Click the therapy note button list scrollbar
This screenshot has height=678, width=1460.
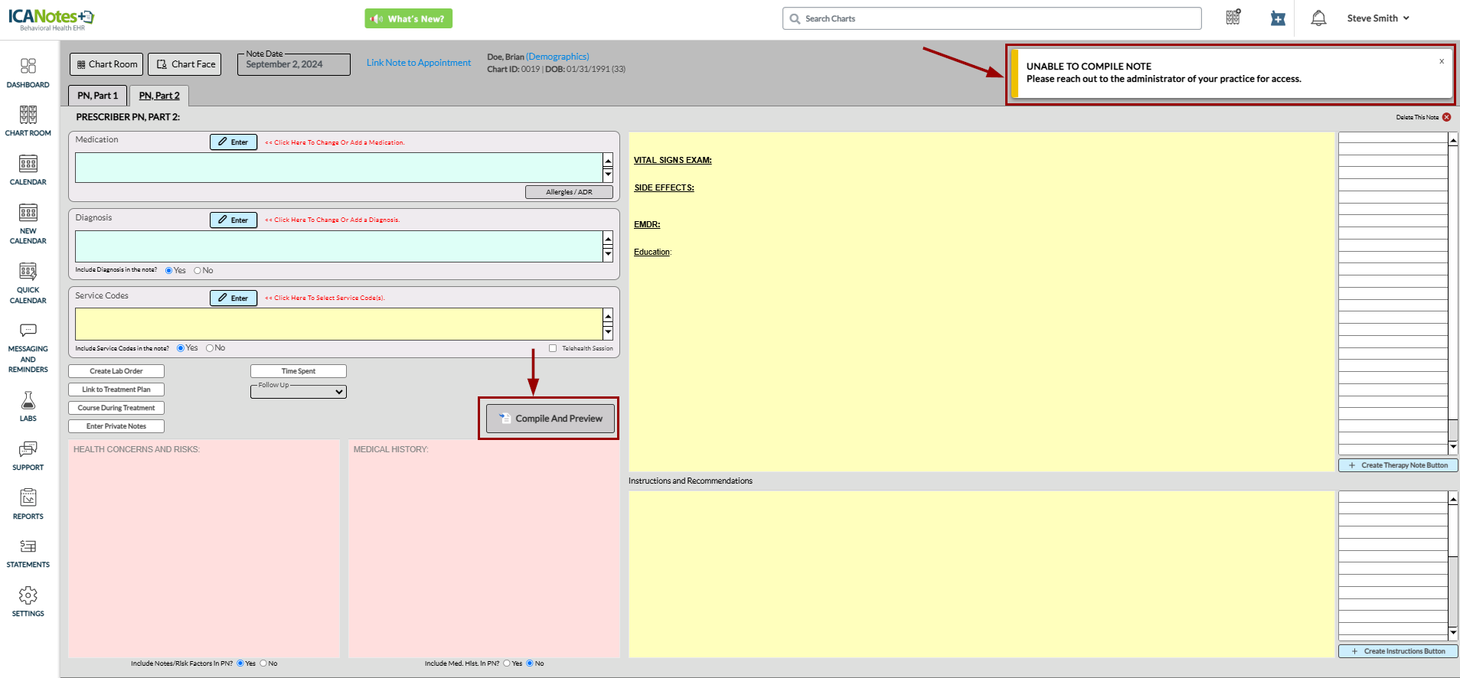click(1452, 291)
